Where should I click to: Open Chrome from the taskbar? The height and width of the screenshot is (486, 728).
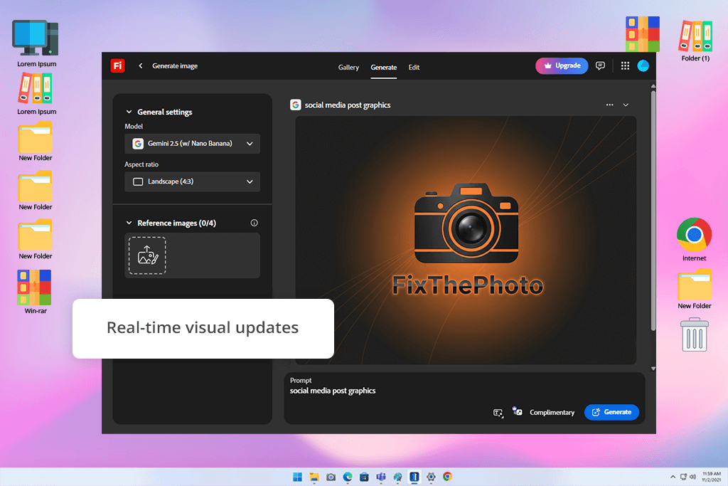(x=448, y=477)
